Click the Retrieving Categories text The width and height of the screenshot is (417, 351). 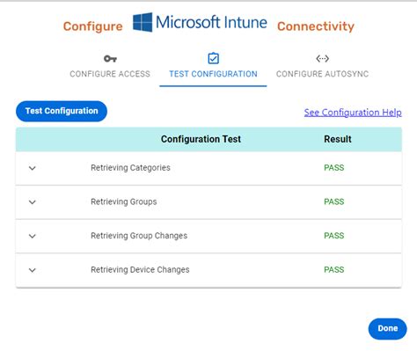click(130, 168)
